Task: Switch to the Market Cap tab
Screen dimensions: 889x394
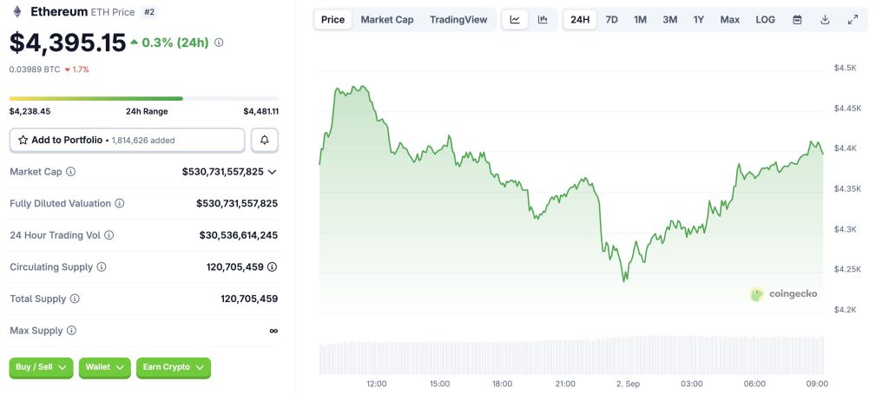Action: pos(386,19)
